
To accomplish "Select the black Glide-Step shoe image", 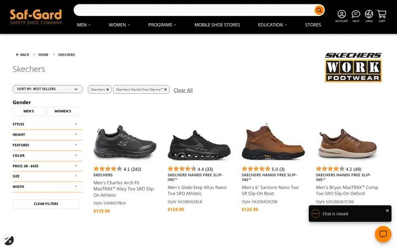I will [199, 145].
